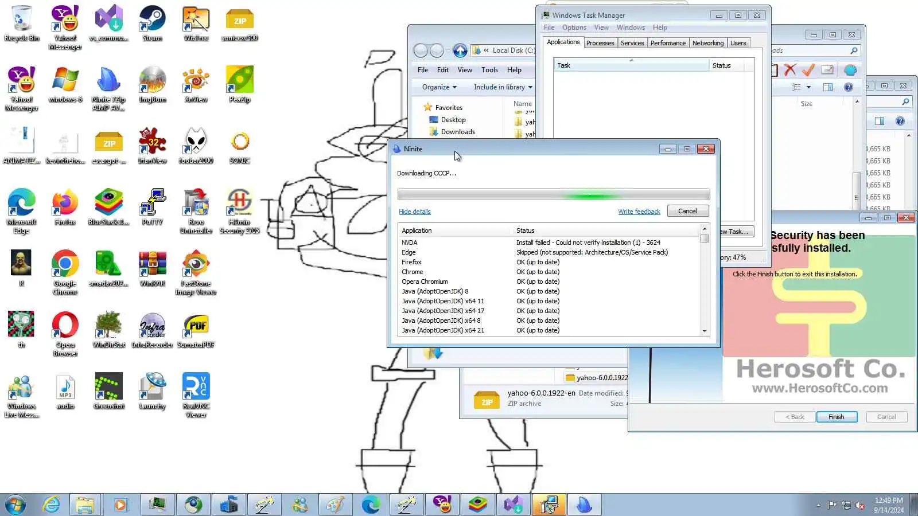Viewport: 918px width, 516px height.
Task: Launch the Opera Browser desktop shortcut
Action: pyautogui.click(x=65, y=334)
